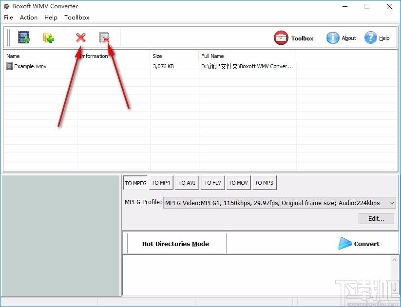This screenshot has height=307, width=401.
Task: Click the Boxoft app icon in the title bar
Action: click(x=6, y=6)
